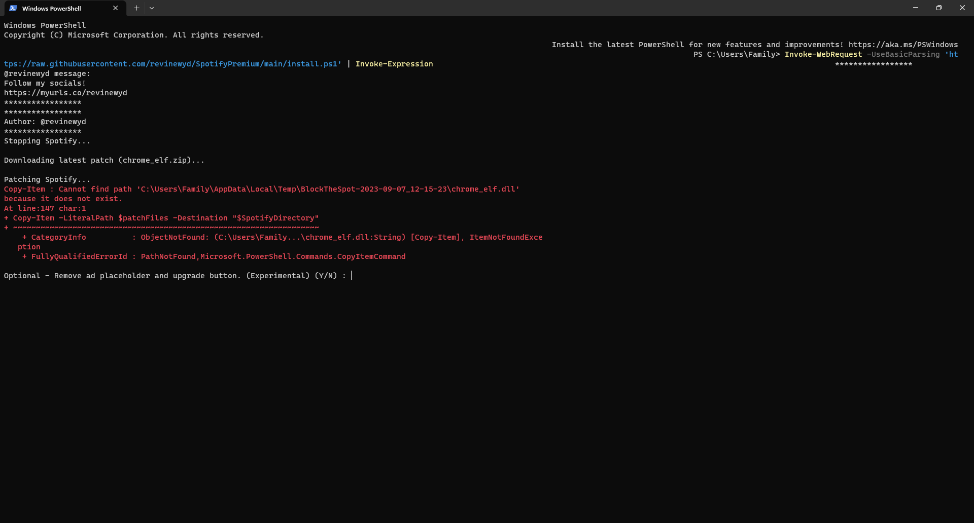Click the install.ps1 script URL text
The image size is (974, 523).
[172, 64]
